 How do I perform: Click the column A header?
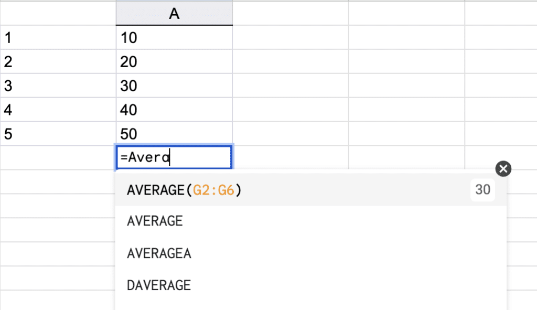coord(174,14)
